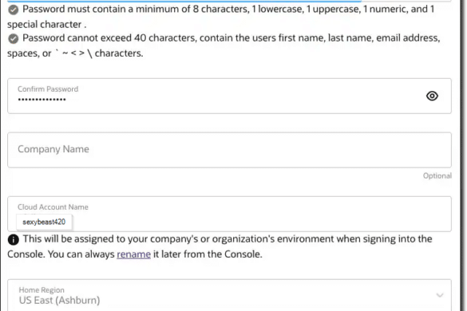Viewport: 467px width, 311px height.
Task: Select the US East (Ashburn) value
Action: tap(59, 301)
